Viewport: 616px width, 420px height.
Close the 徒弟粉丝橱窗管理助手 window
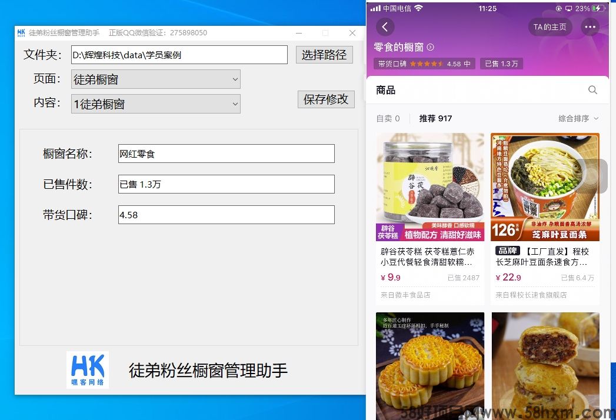point(352,33)
